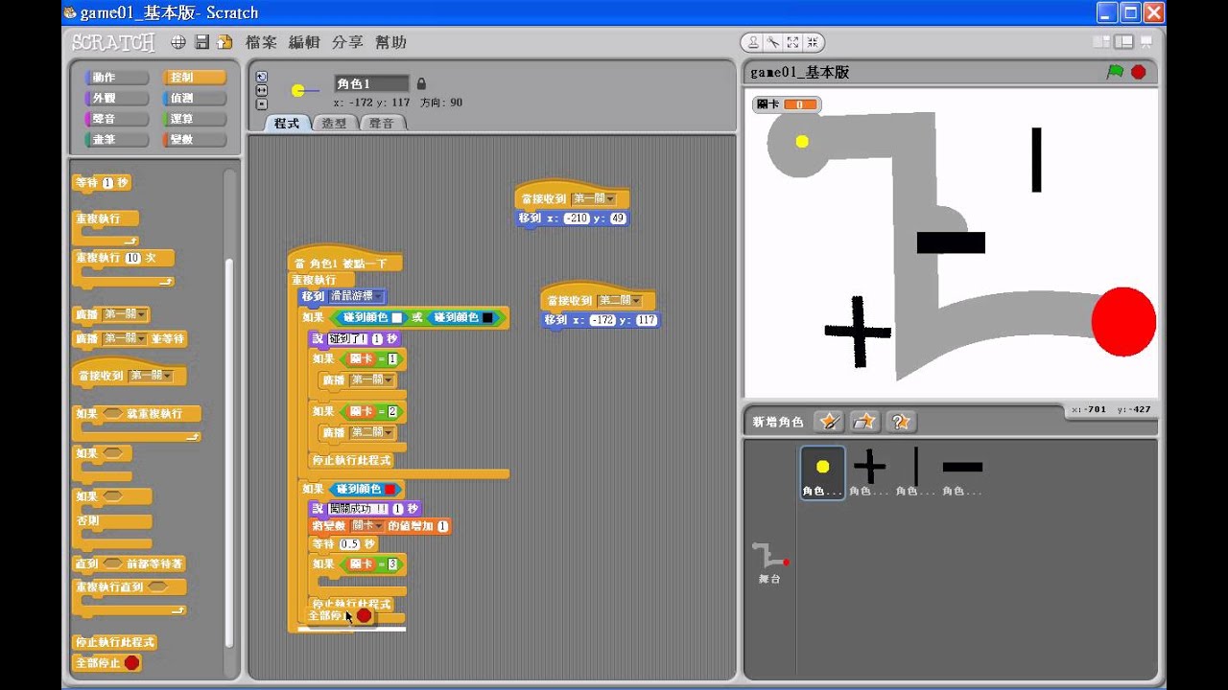Open 第一關 dropdown in script 廣播 block

372,379
